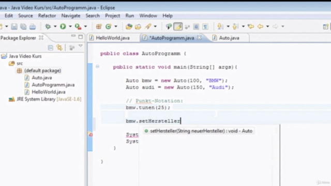This screenshot has width=331, height=186.
Task: Open the run configurations dropdown arrow
Action: 70,26
